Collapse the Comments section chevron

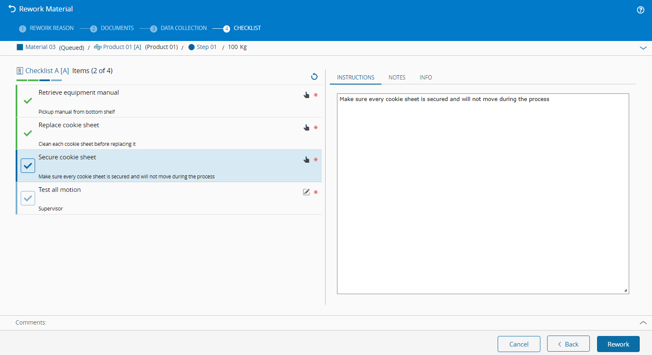(643, 322)
